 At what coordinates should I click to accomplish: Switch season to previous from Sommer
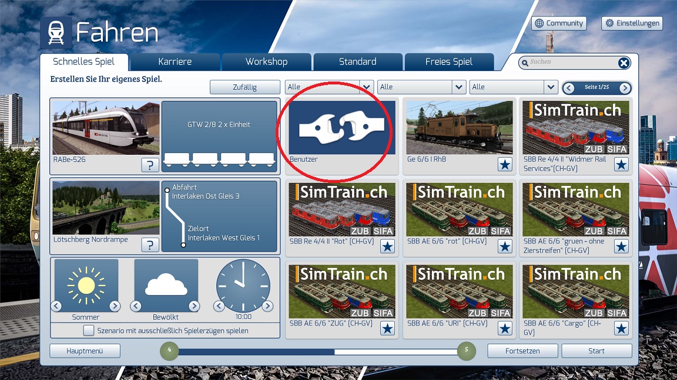(56, 306)
